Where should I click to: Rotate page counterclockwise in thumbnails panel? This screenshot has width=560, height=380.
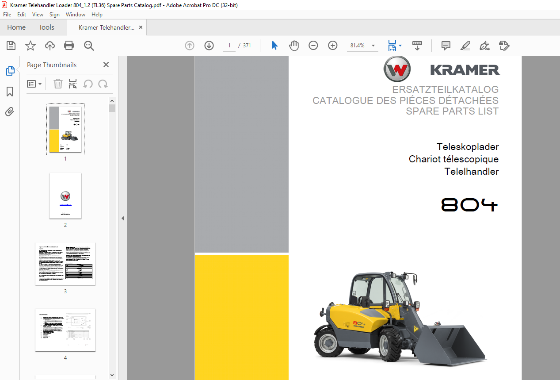[x=88, y=84]
